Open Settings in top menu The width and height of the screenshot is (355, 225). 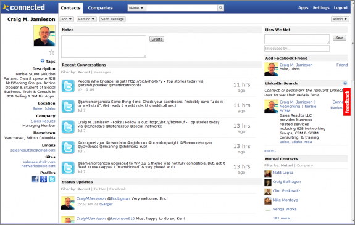(321, 7)
